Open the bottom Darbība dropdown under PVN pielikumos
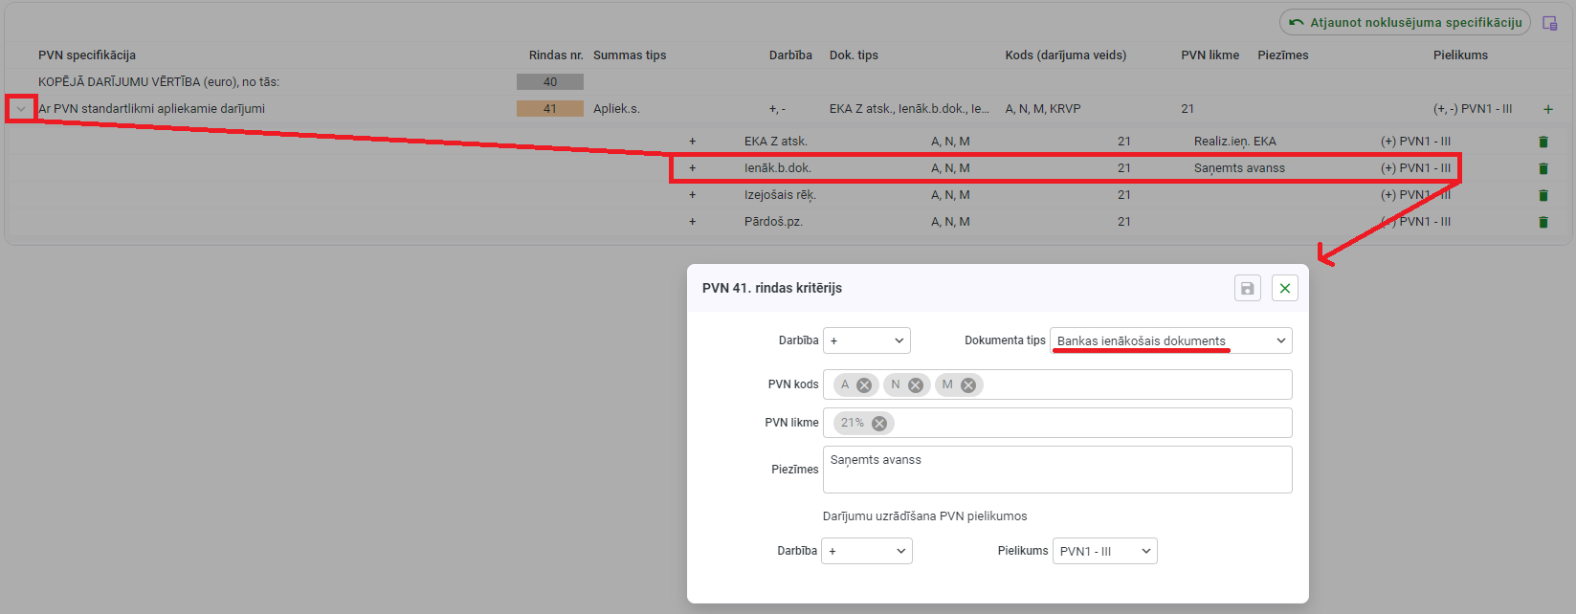Image resolution: width=1576 pixels, height=614 pixels. point(867,551)
